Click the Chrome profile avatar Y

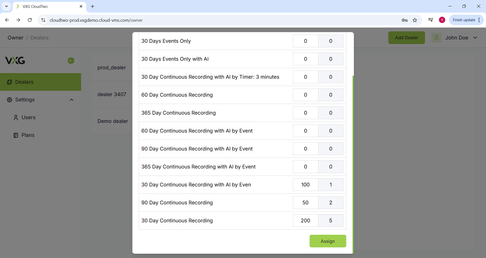tap(442, 20)
